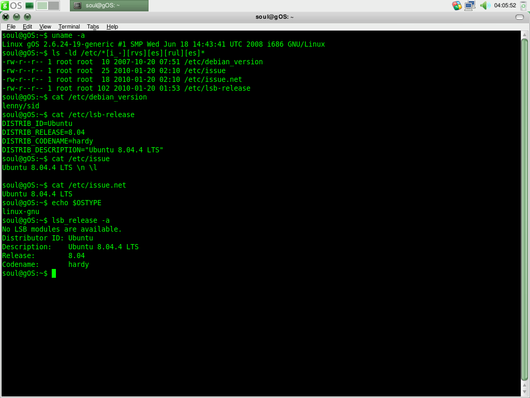This screenshot has width=530, height=398.
Task: Select the soul@gOS terminal taskbar button
Action: point(109,5)
